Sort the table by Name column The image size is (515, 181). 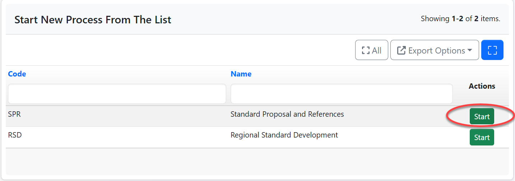coord(241,74)
